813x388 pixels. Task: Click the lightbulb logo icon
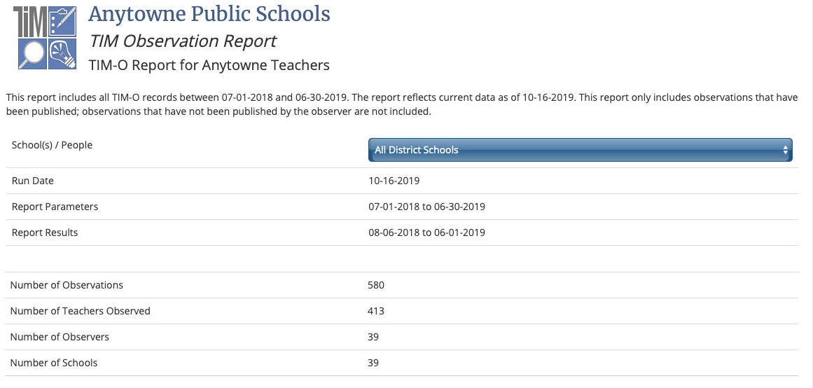pos(62,54)
